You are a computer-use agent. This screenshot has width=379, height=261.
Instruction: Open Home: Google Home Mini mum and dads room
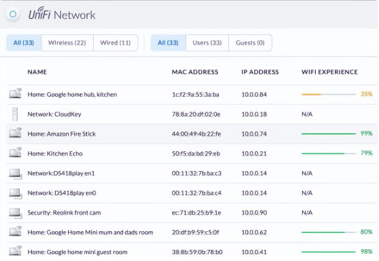(91, 232)
